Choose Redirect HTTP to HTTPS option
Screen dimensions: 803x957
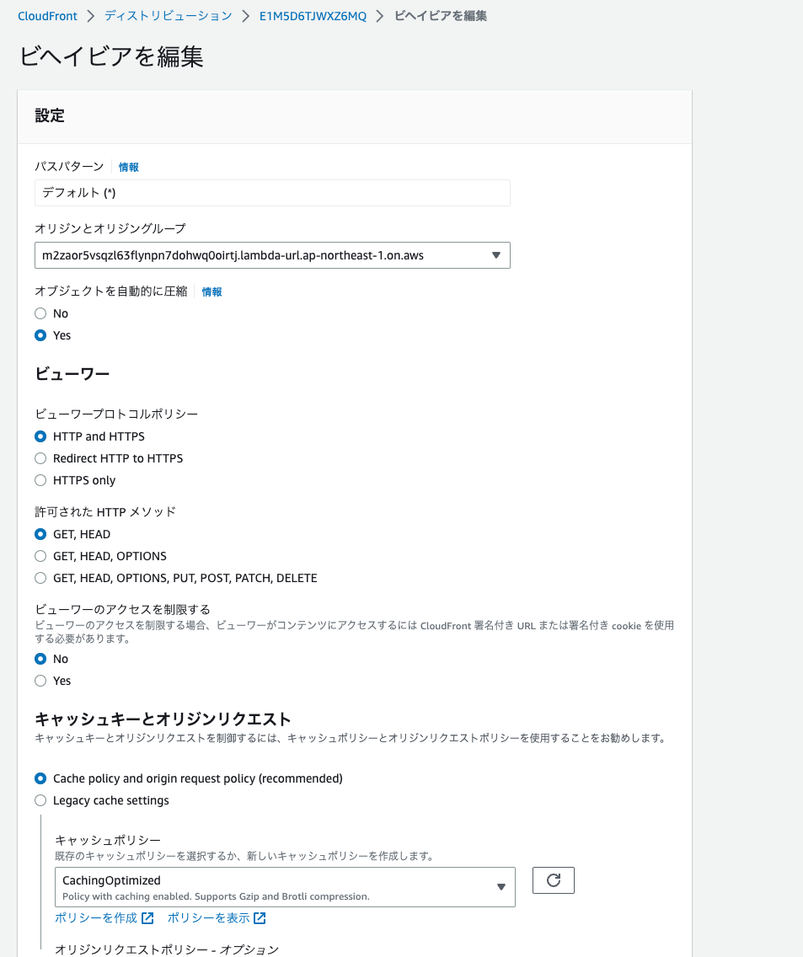(x=40, y=458)
